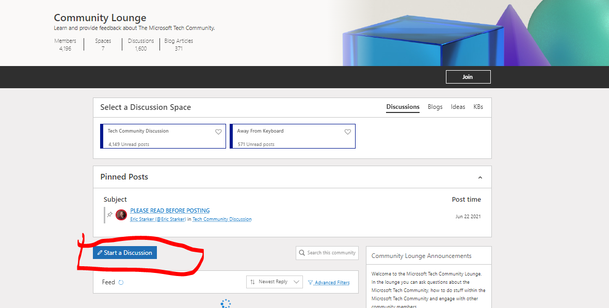
Task: Click the 4,149 Unread posts text
Action: click(129, 144)
